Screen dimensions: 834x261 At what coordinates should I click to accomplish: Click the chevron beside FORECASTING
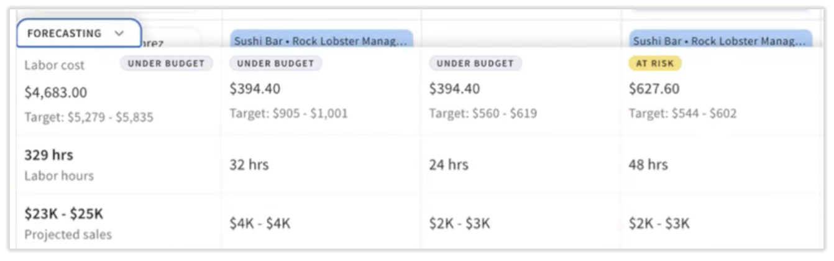tap(119, 34)
